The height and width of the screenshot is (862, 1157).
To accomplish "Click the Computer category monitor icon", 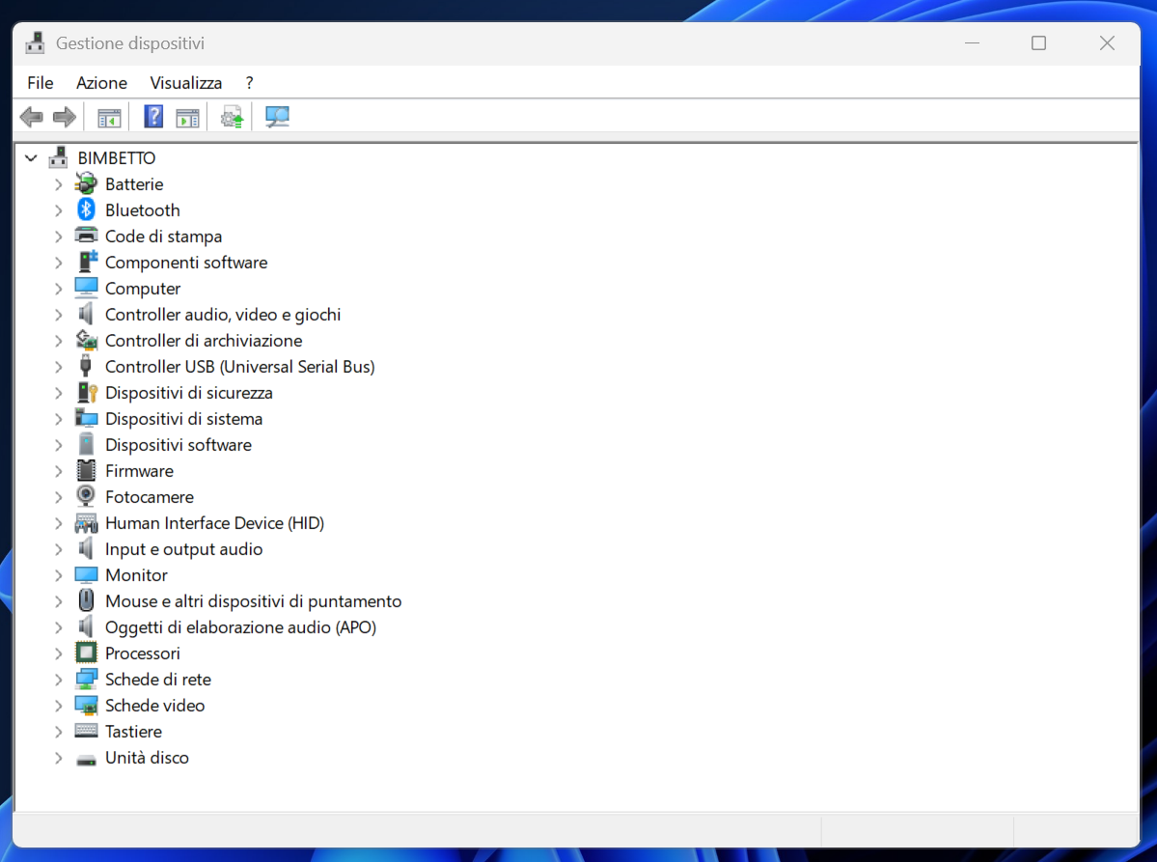I will [x=86, y=288].
